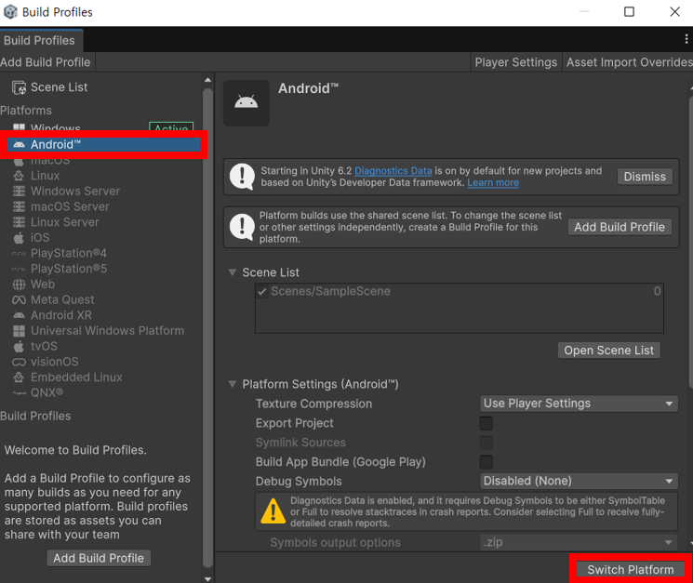Toggle the Symlink Sources checkbox

pyautogui.click(x=486, y=443)
